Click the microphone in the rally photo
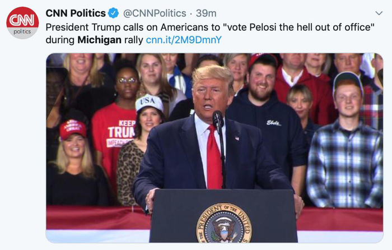 tap(218, 118)
